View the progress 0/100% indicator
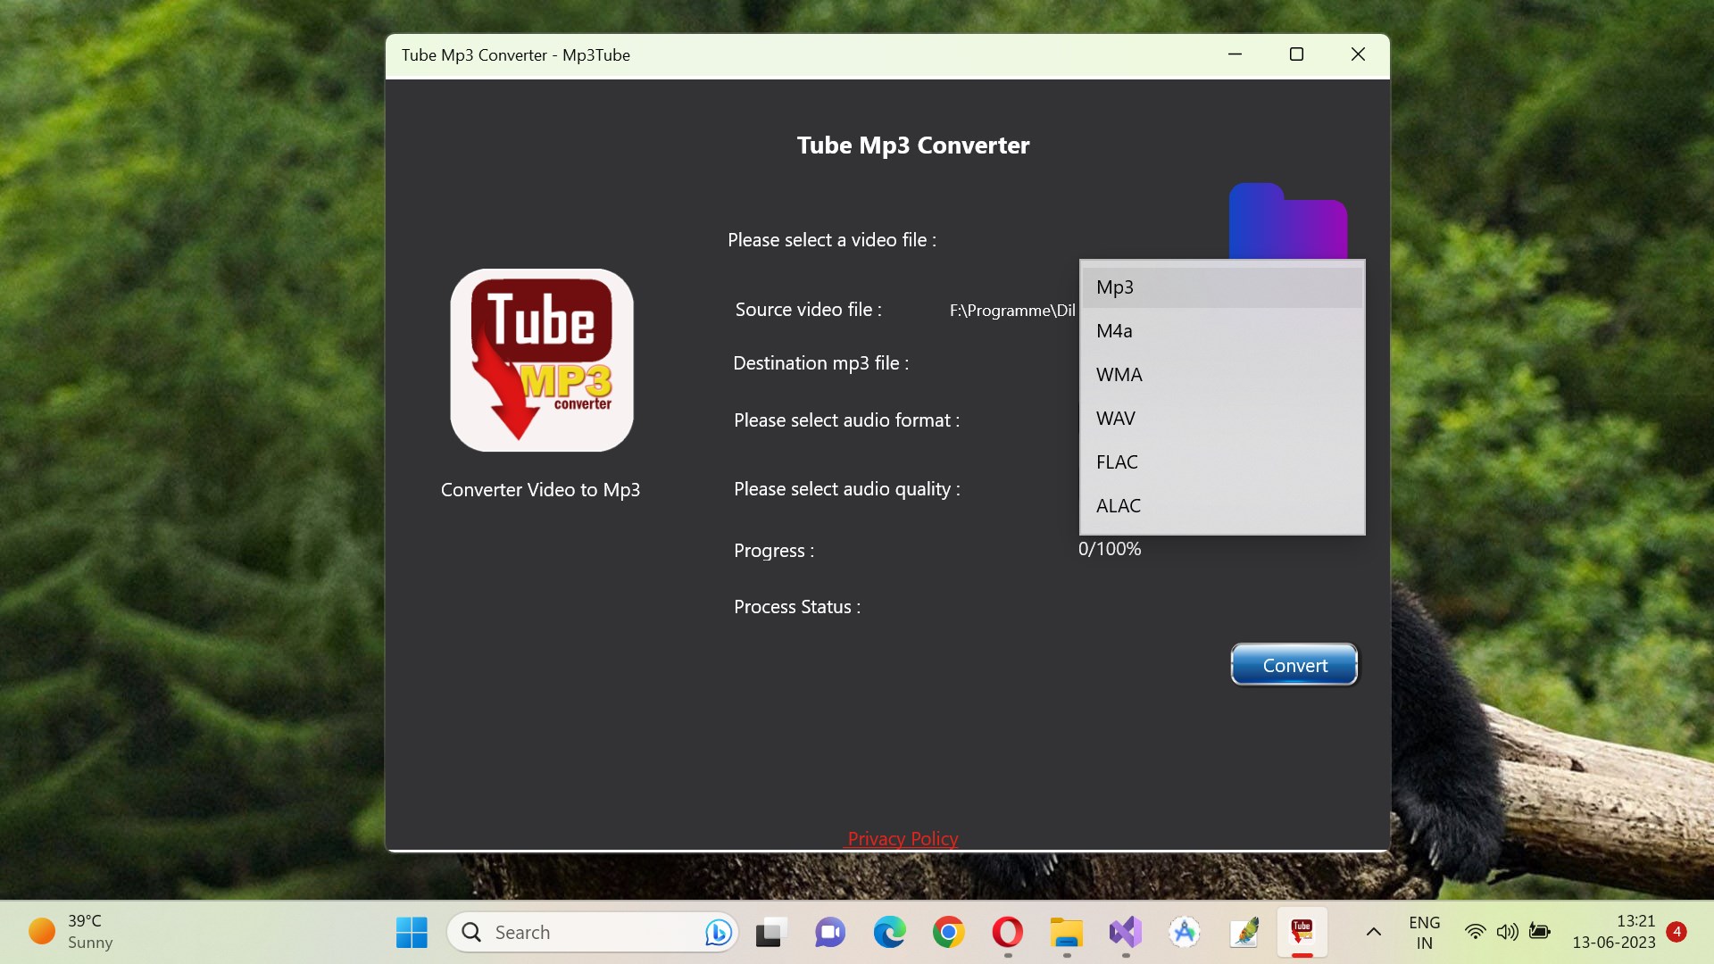The height and width of the screenshot is (964, 1714). point(1111,549)
